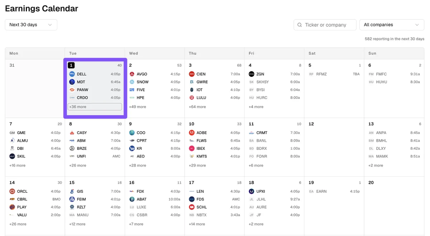430x236 pixels.
Task: Click the PANW logo icon
Action: (72, 90)
